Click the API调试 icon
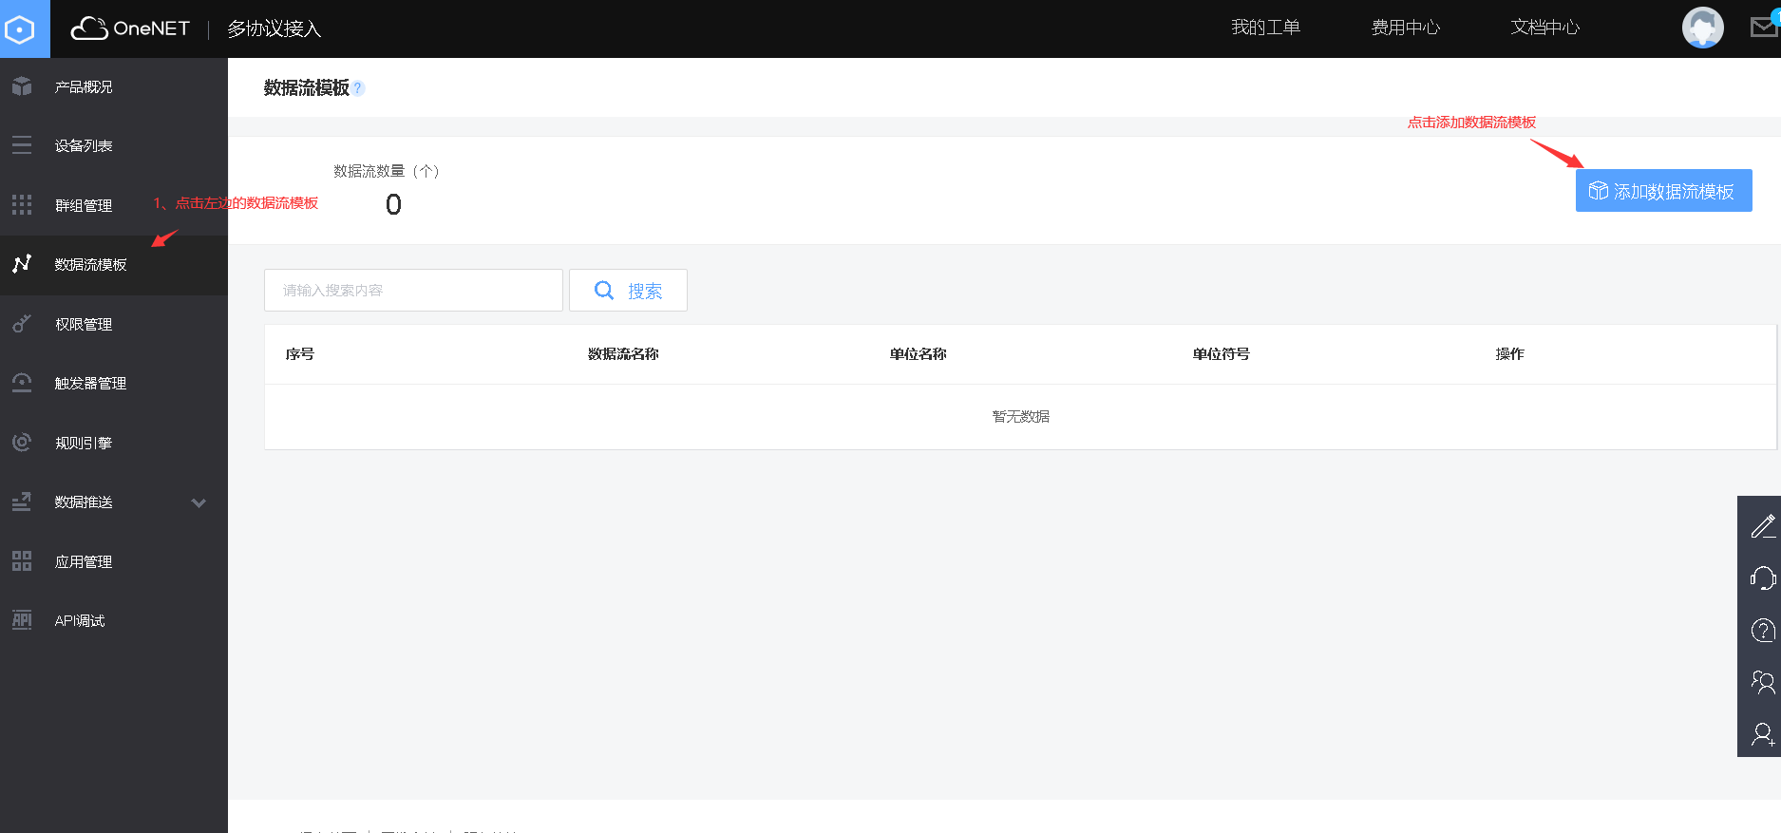Image resolution: width=1781 pixels, height=833 pixels. [22, 620]
